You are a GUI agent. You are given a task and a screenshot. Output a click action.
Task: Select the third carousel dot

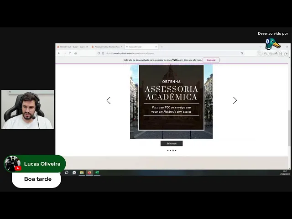click(173, 151)
